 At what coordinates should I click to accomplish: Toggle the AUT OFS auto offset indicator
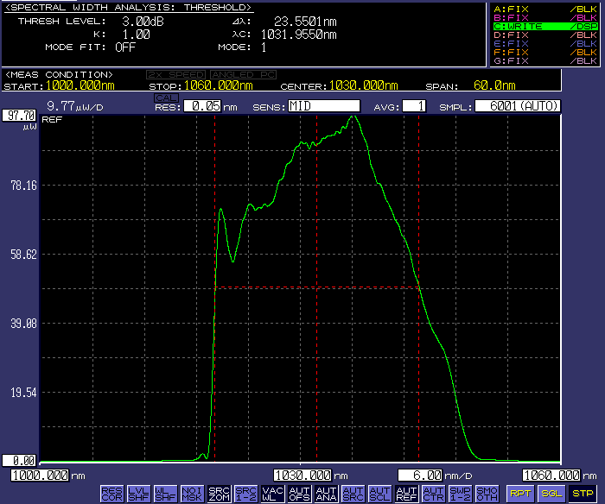click(x=299, y=494)
